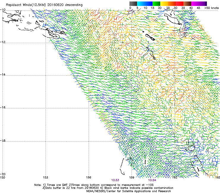
Task: Click the legend value 25
Action: tap(168, 8)
